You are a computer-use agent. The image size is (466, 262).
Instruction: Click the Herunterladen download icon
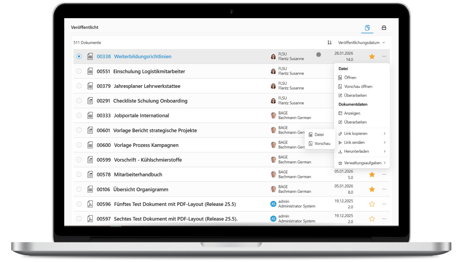(340, 151)
